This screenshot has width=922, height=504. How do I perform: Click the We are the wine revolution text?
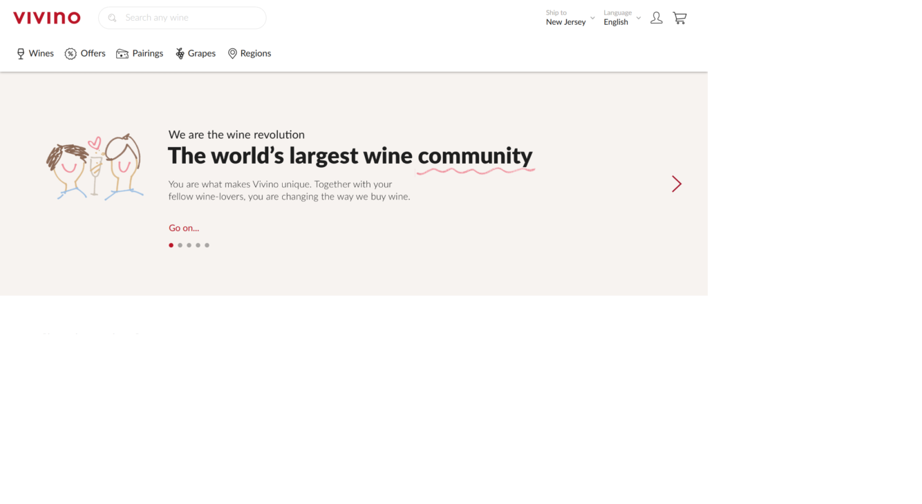[x=236, y=135]
